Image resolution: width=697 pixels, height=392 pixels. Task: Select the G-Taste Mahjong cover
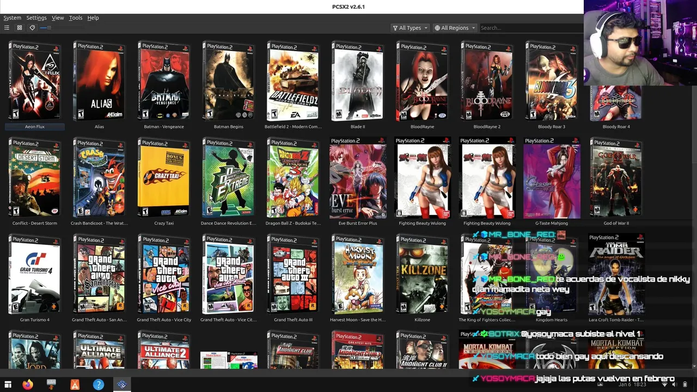(x=552, y=178)
